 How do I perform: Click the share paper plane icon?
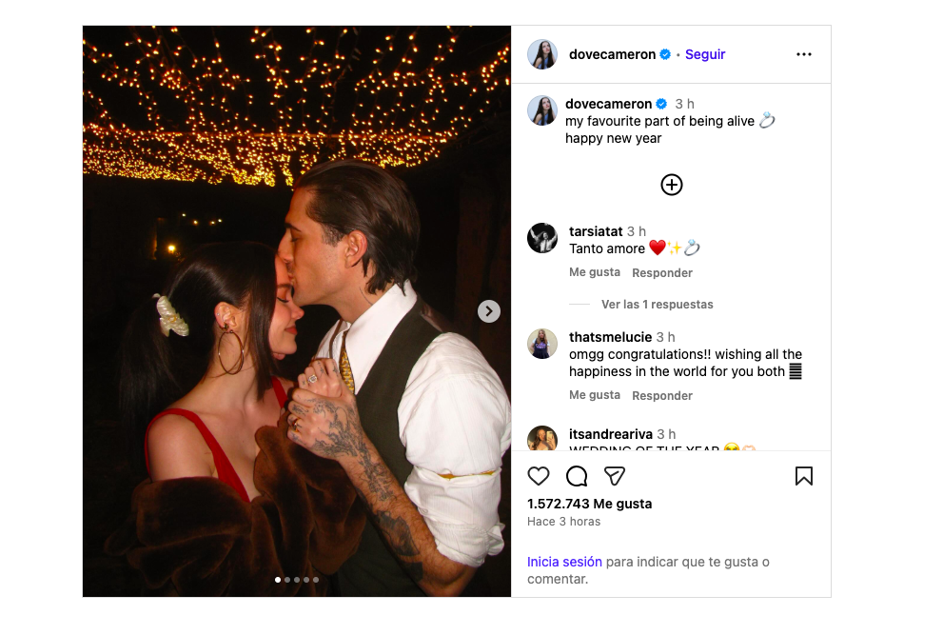pyautogui.click(x=615, y=476)
